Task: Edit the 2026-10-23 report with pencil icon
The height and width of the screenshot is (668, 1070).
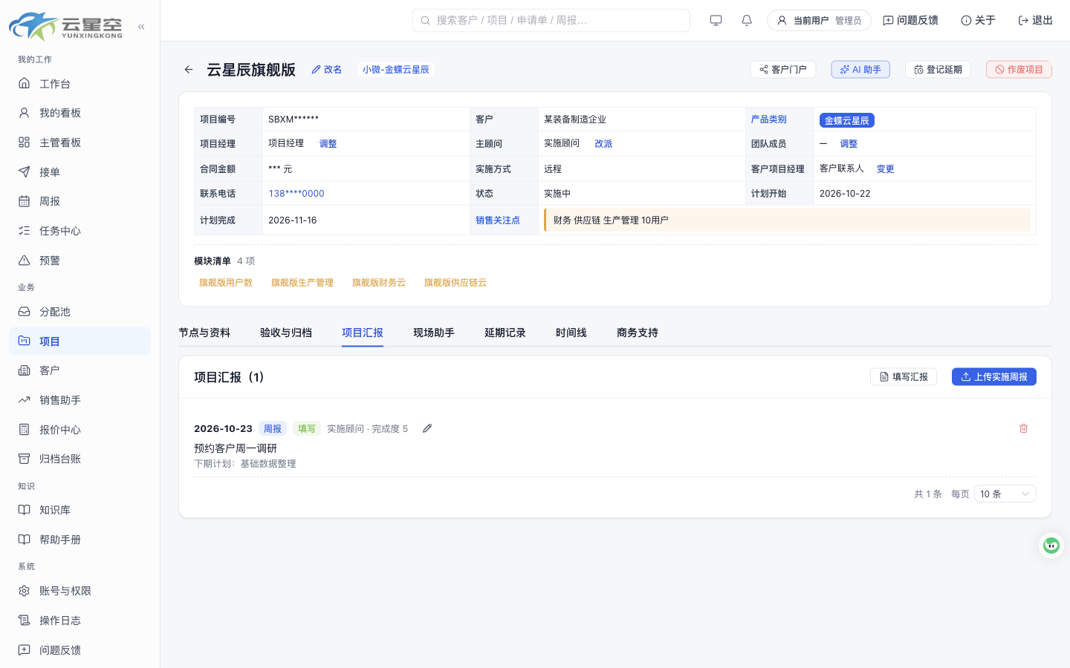Action: [x=427, y=428]
